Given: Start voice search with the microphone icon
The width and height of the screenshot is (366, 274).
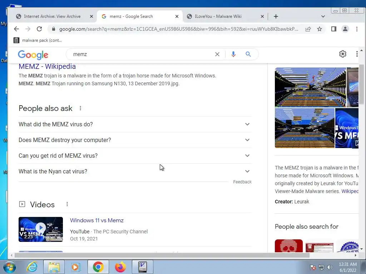Looking at the screenshot, I should 233,54.
